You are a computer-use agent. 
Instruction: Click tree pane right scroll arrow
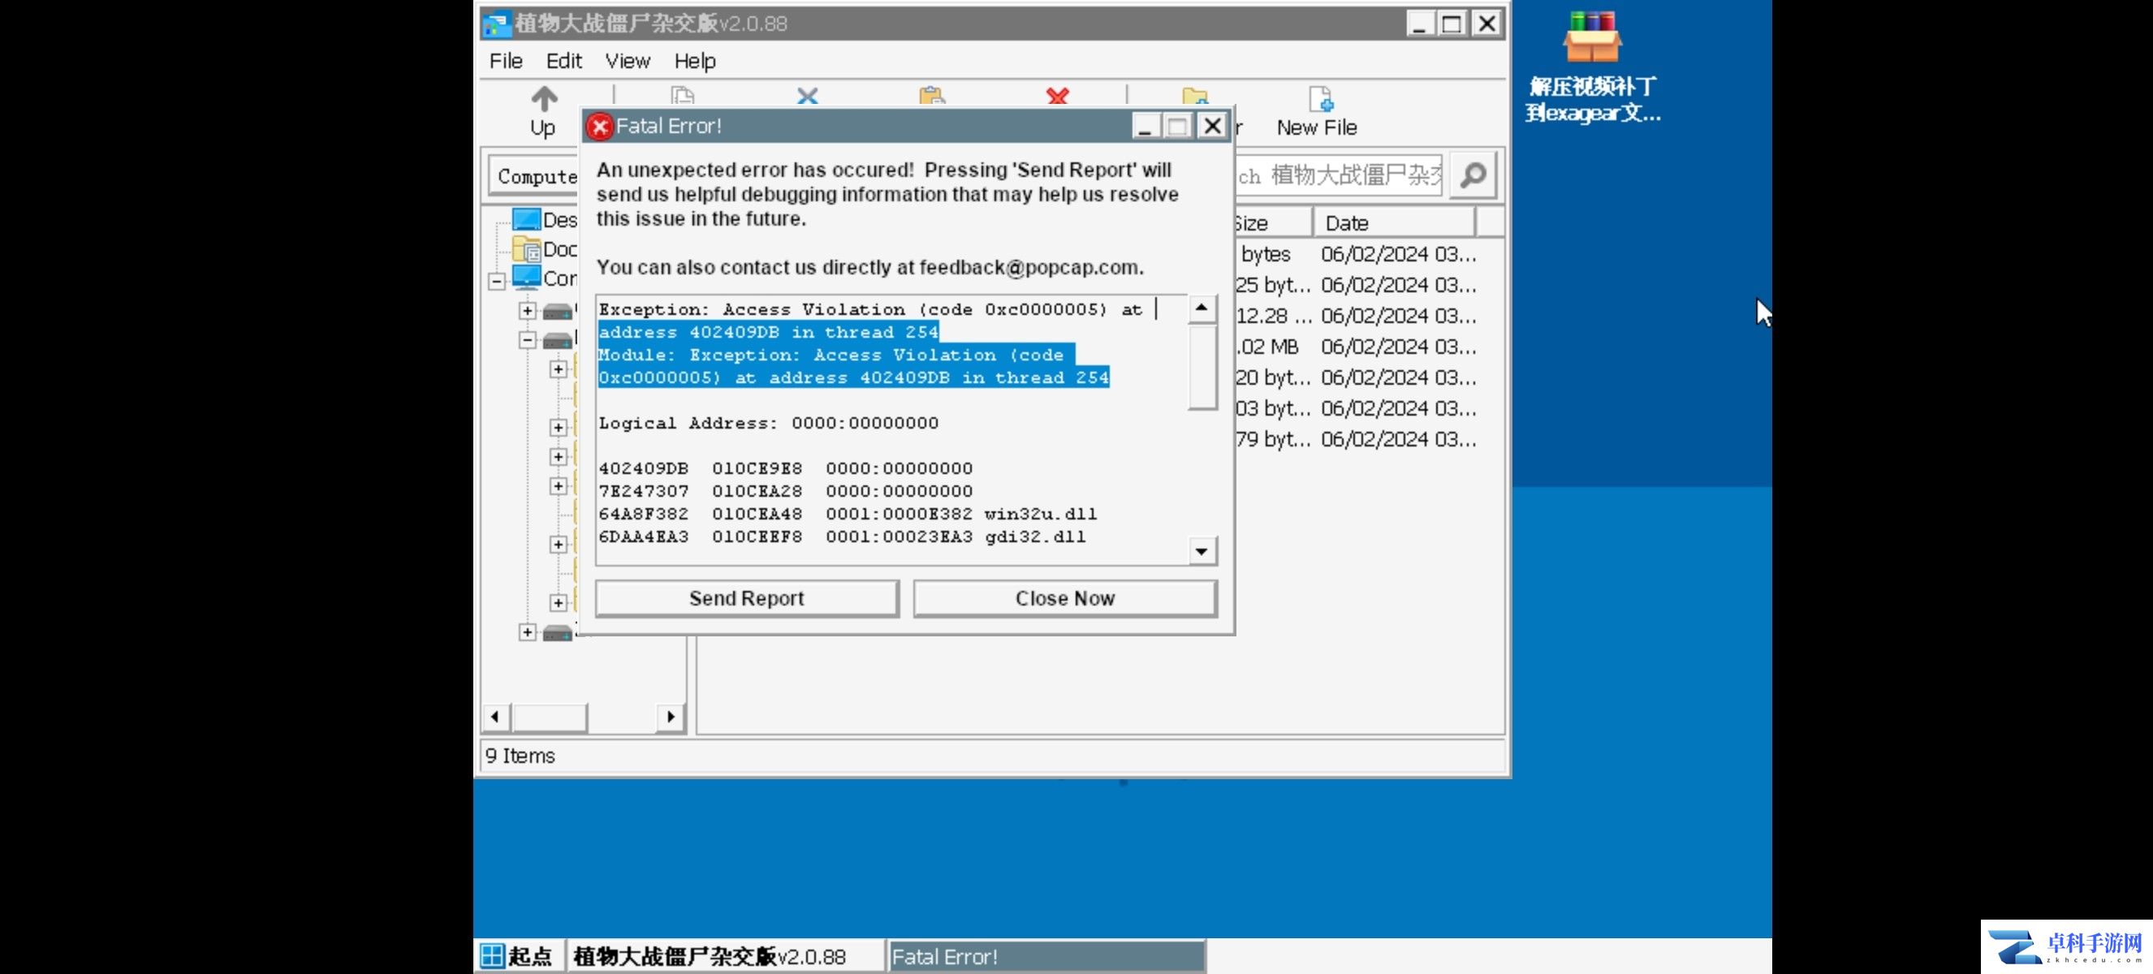coord(671,717)
